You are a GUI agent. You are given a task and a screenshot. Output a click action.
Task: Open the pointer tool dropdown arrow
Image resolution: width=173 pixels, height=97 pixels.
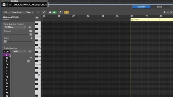(167, 12)
